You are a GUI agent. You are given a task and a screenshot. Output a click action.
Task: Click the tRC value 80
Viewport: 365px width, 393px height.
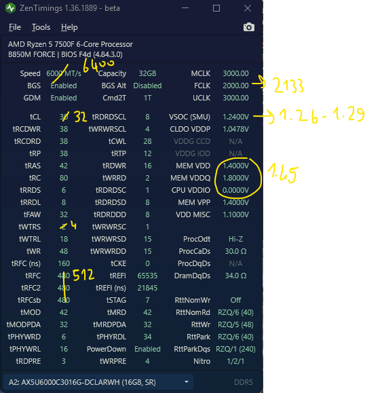click(64, 178)
